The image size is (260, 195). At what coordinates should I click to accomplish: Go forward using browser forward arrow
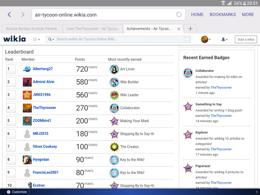(x=23, y=15)
